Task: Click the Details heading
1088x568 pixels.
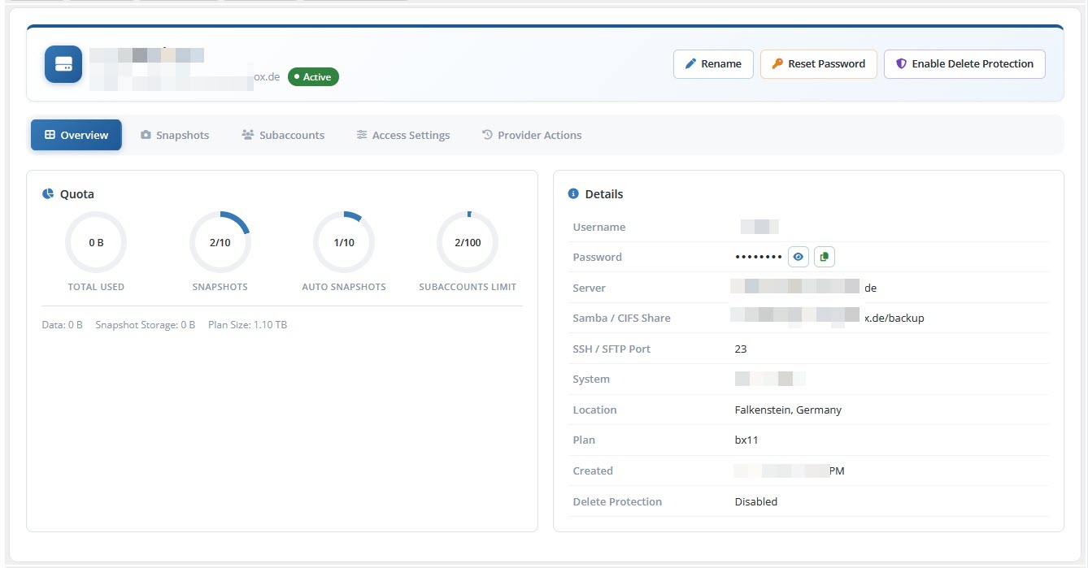Action: point(604,194)
